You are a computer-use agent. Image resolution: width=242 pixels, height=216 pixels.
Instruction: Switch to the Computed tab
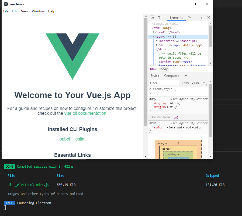point(172,75)
